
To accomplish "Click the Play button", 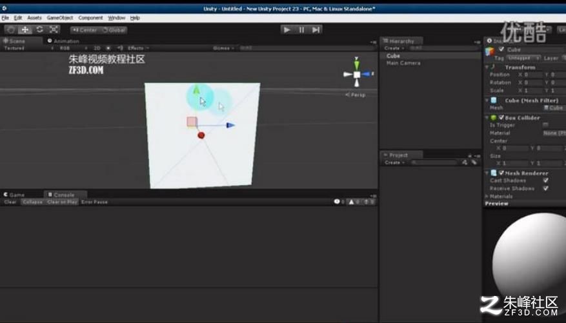I will pos(287,30).
